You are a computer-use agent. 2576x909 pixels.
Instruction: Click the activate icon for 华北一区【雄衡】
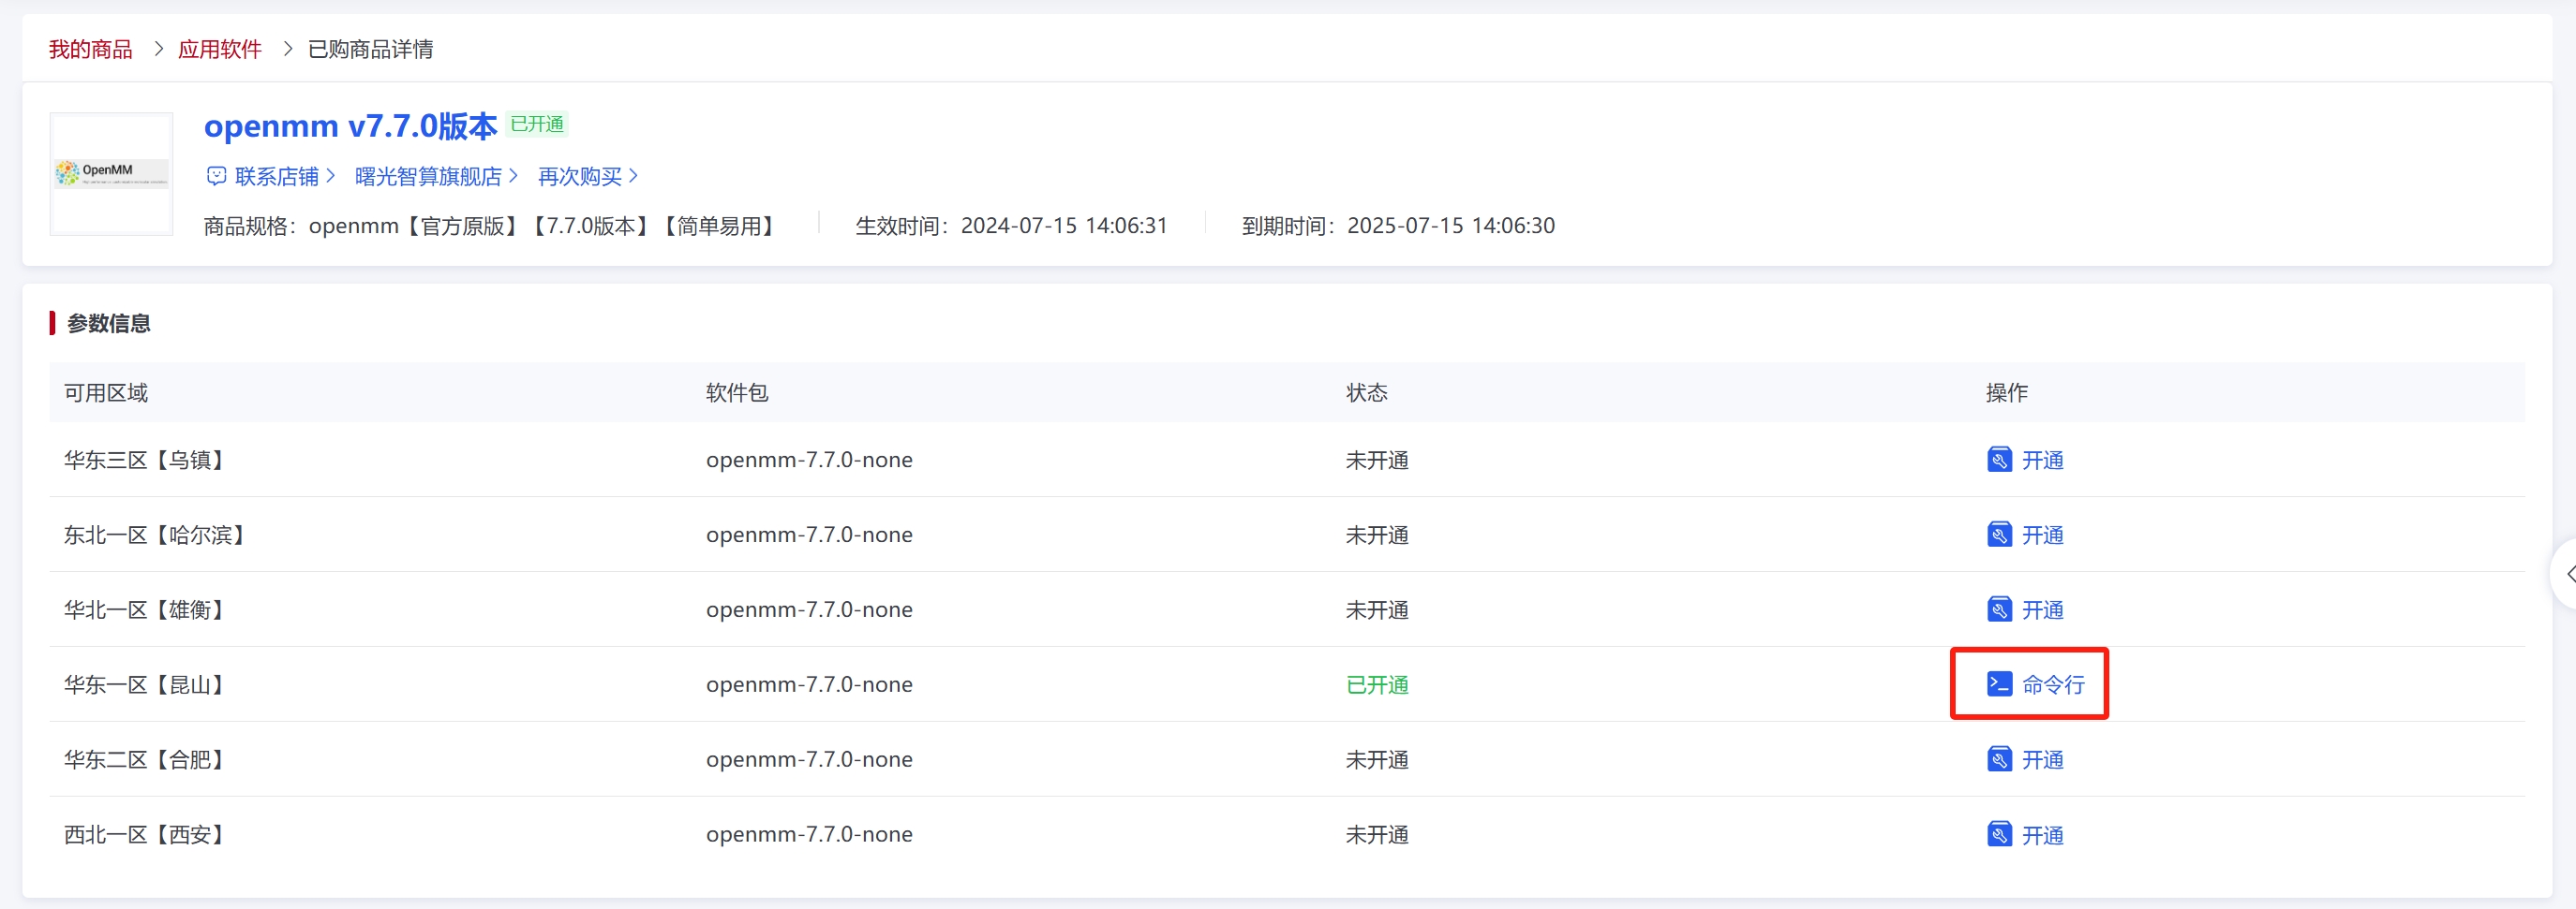[x=1998, y=609]
